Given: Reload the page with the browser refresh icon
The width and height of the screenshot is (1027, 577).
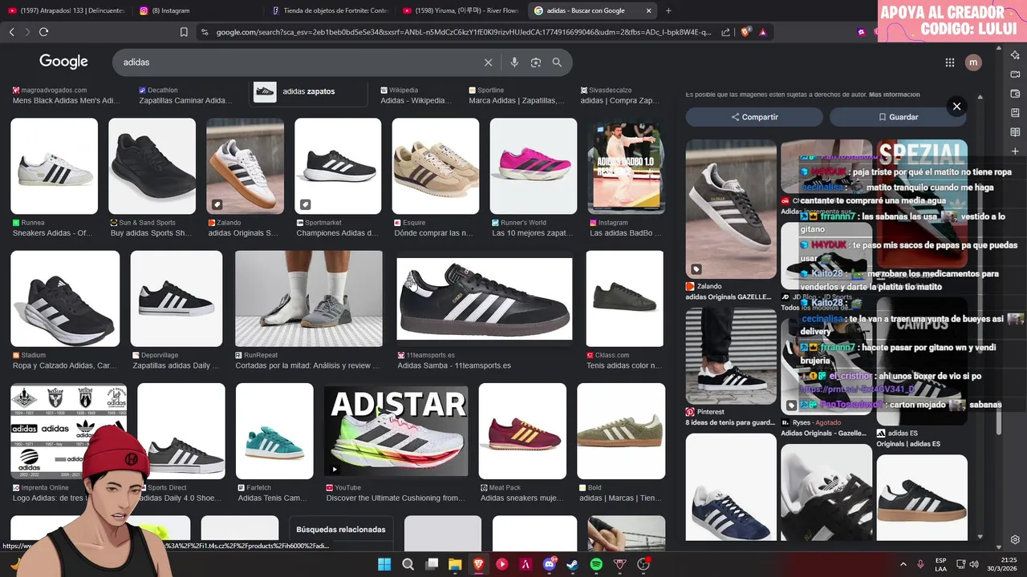Looking at the screenshot, I should click(43, 32).
